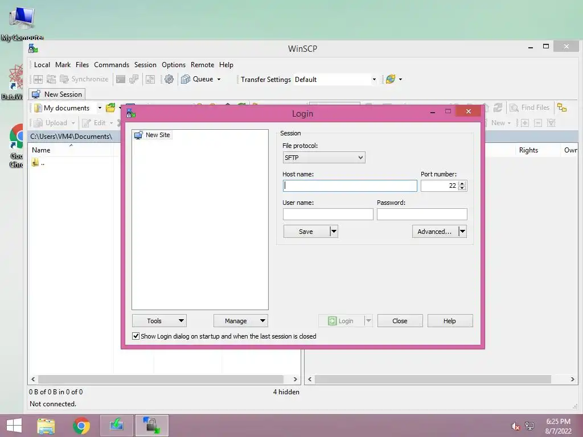
Task: Expand the Advanced button dropdown arrow
Action: tap(462, 232)
